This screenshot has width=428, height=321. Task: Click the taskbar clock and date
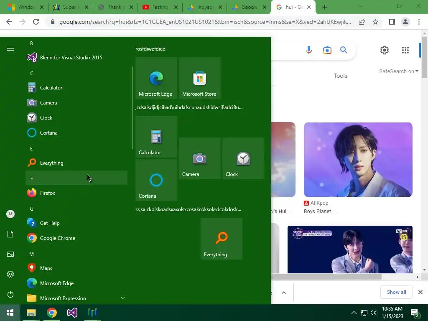pos(392,313)
